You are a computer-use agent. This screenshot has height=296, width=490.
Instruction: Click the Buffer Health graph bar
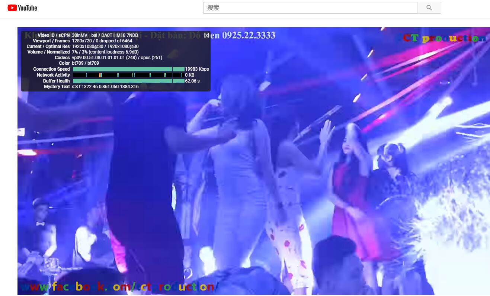[128, 81]
